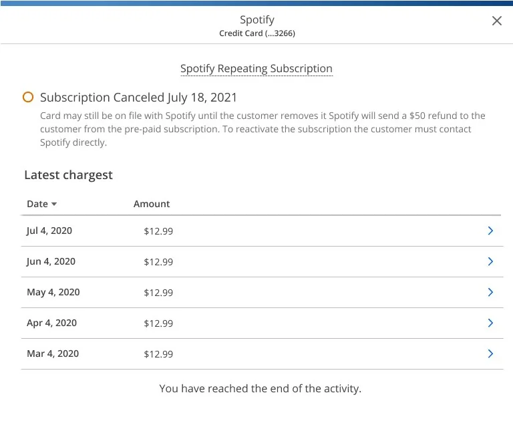Click the Credit Card (...3266) subtitle
Image resolution: width=513 pixels, height=421 pixels.
pos(257,33)
